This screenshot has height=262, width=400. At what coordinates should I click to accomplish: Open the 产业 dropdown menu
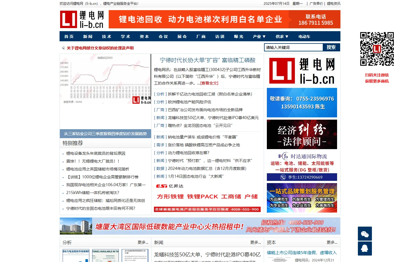pos(259,37)
